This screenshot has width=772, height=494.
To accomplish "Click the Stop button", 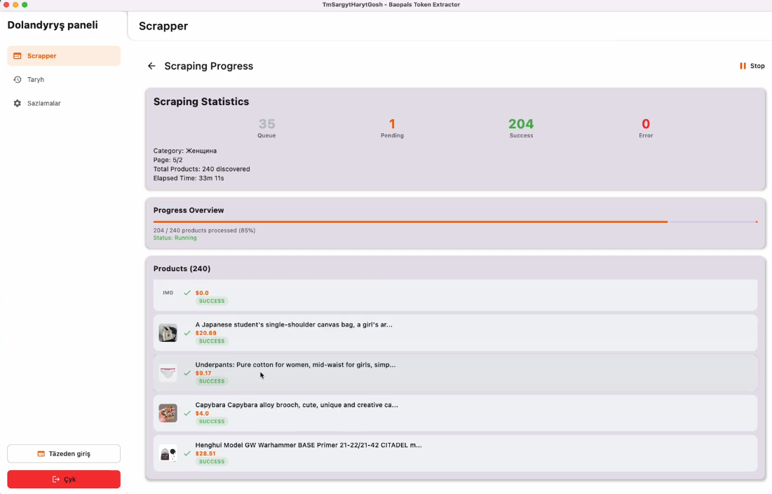I will click(752, 66).
